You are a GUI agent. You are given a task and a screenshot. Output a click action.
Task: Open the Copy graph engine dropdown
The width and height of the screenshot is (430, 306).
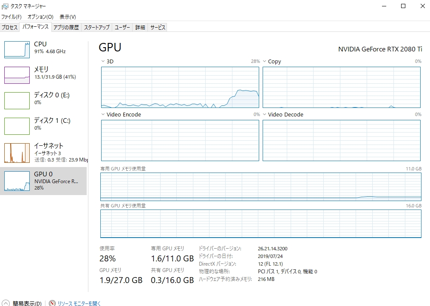[x=264, y=61]
